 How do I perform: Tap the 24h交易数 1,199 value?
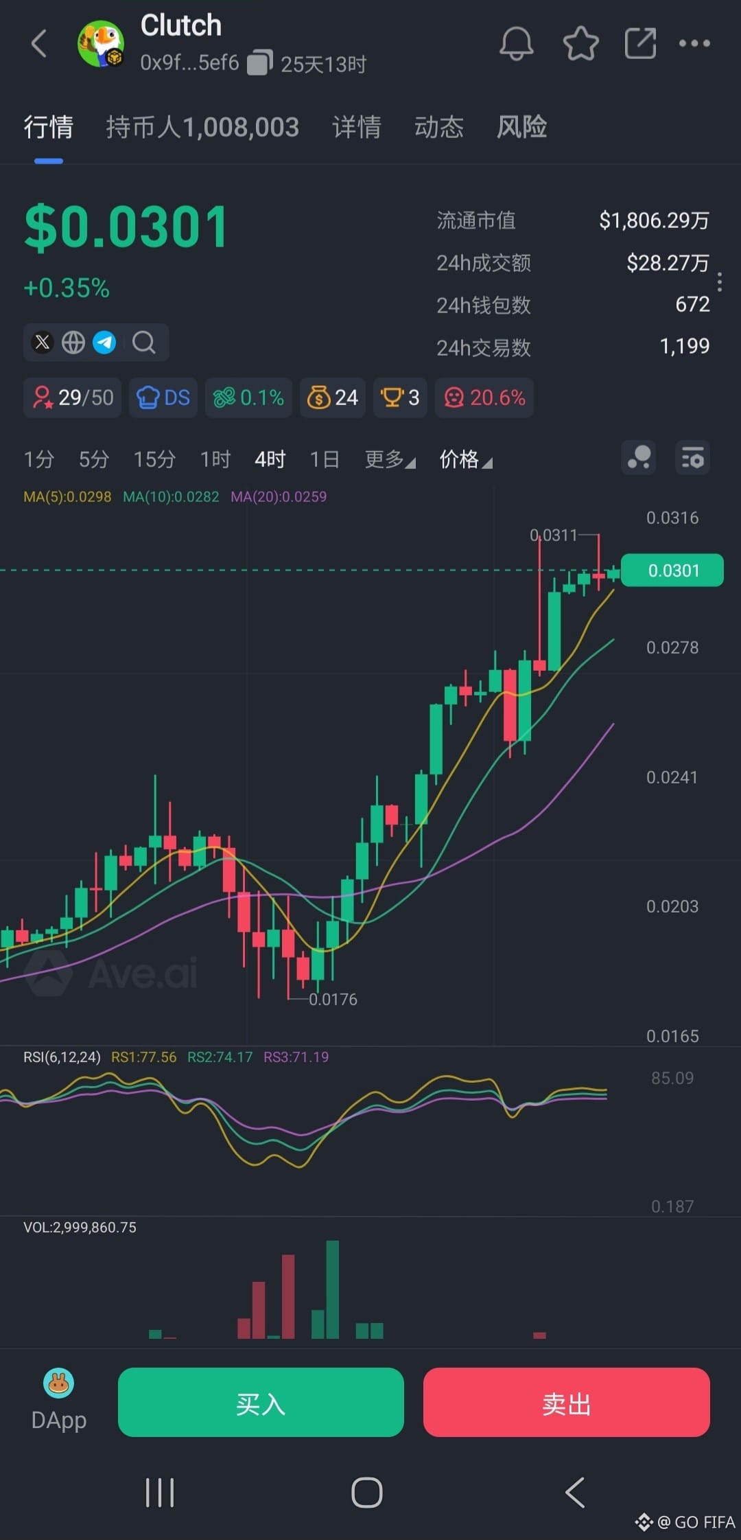(x=684, y=346)
